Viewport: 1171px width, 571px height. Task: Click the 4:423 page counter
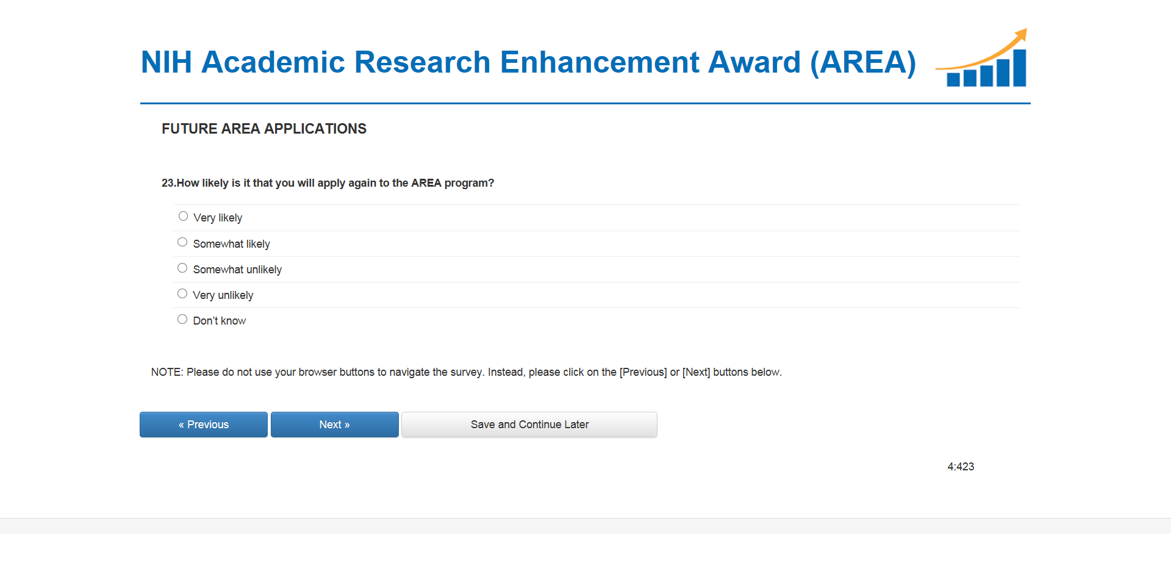[960, 467]
